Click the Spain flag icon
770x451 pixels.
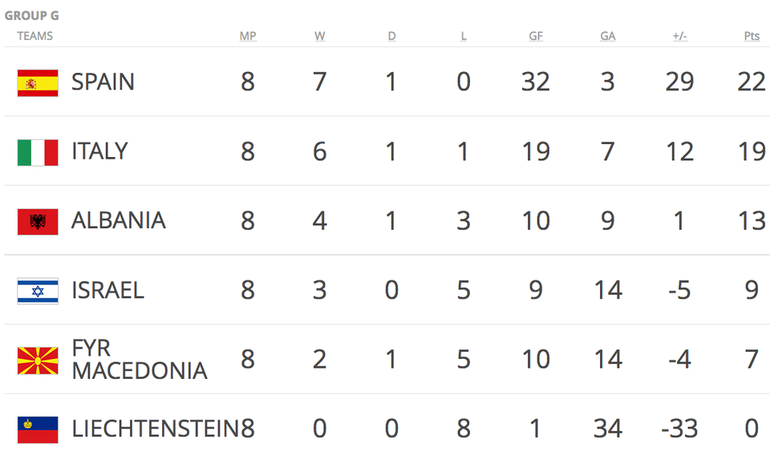click(38, 83)
